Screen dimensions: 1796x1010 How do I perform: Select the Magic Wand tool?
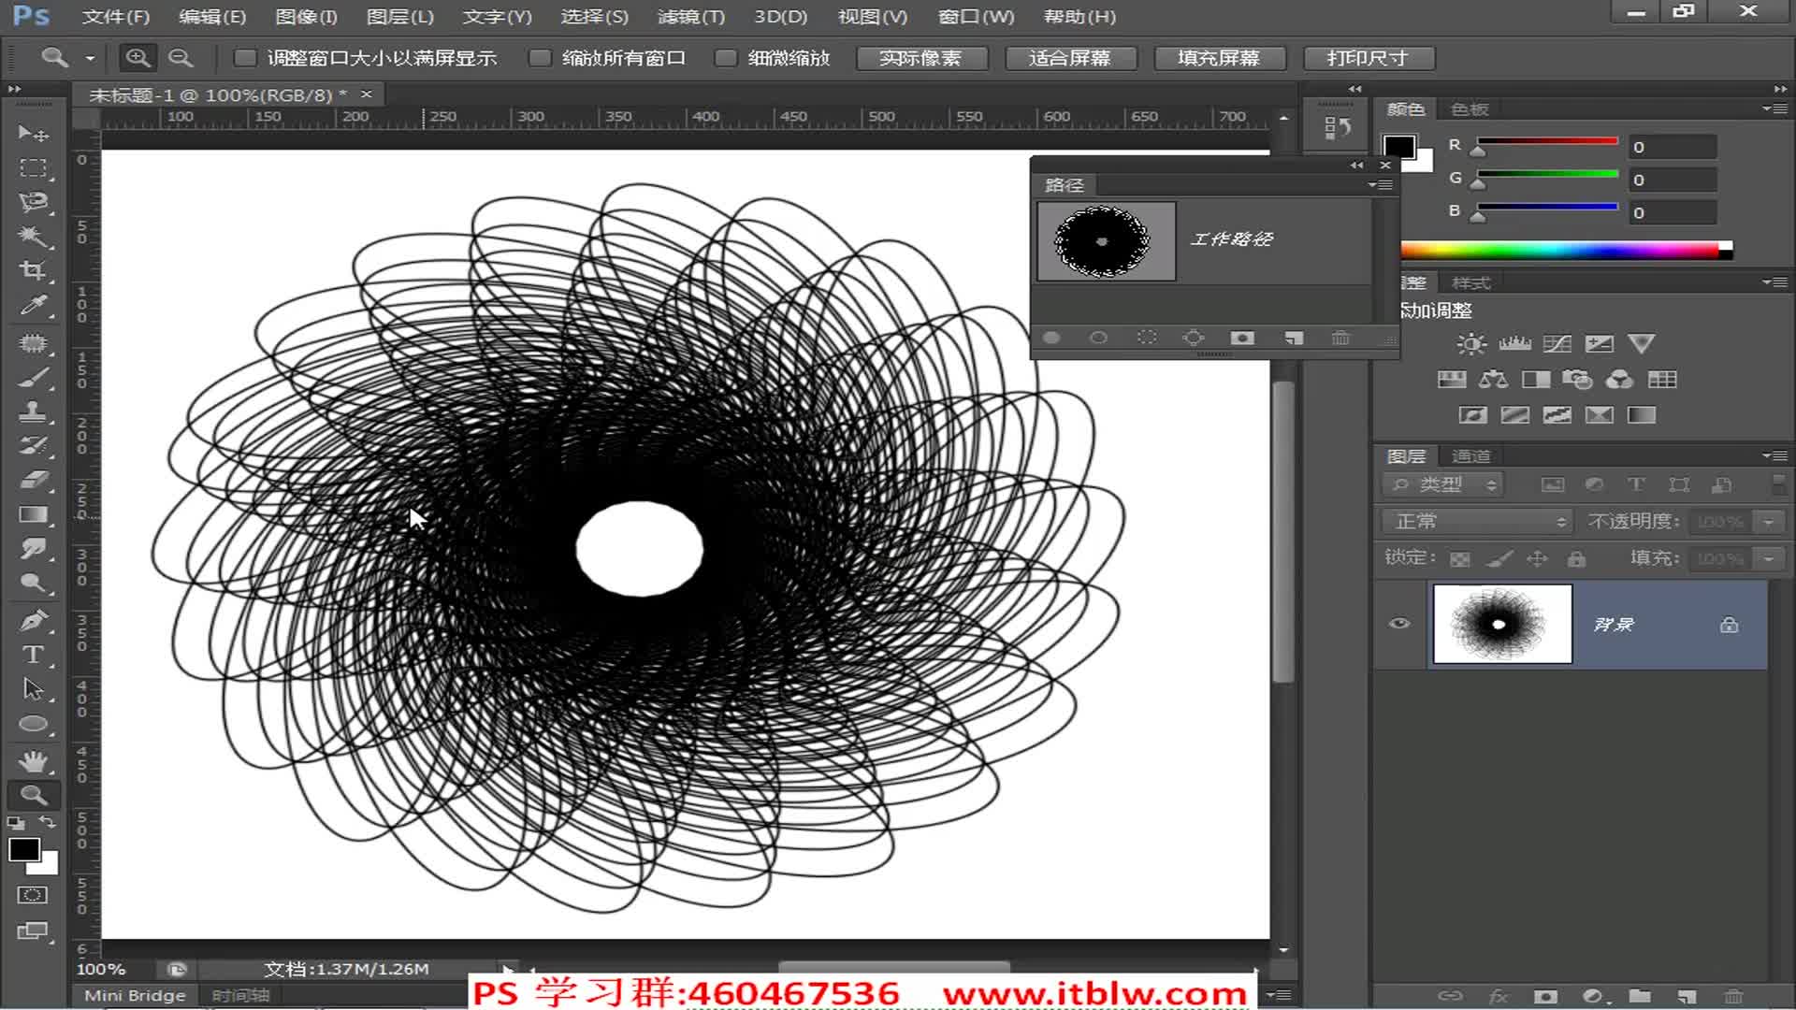tap(33, 236)
